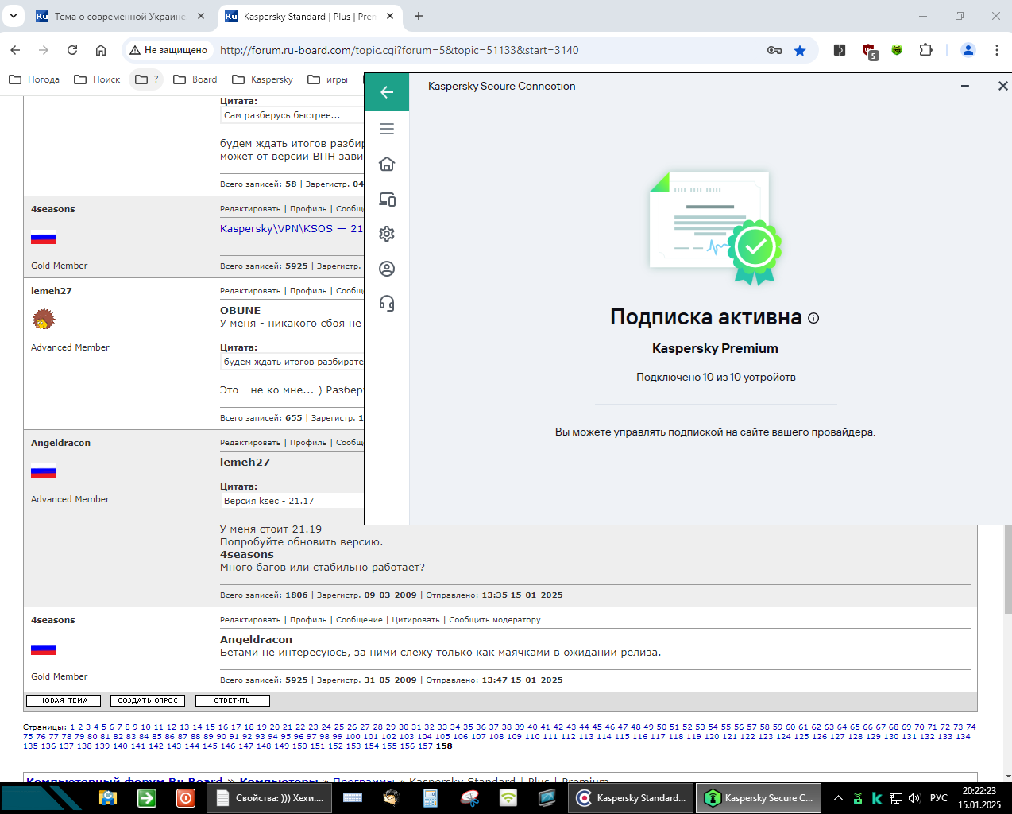Open the hamburger menu in Kaspersky sidebar

point(387,129)
